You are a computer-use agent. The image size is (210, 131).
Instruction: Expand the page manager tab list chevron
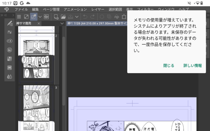point(62,24)
